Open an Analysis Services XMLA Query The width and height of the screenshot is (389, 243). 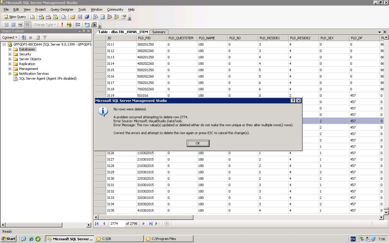click(x=55, y=17)
